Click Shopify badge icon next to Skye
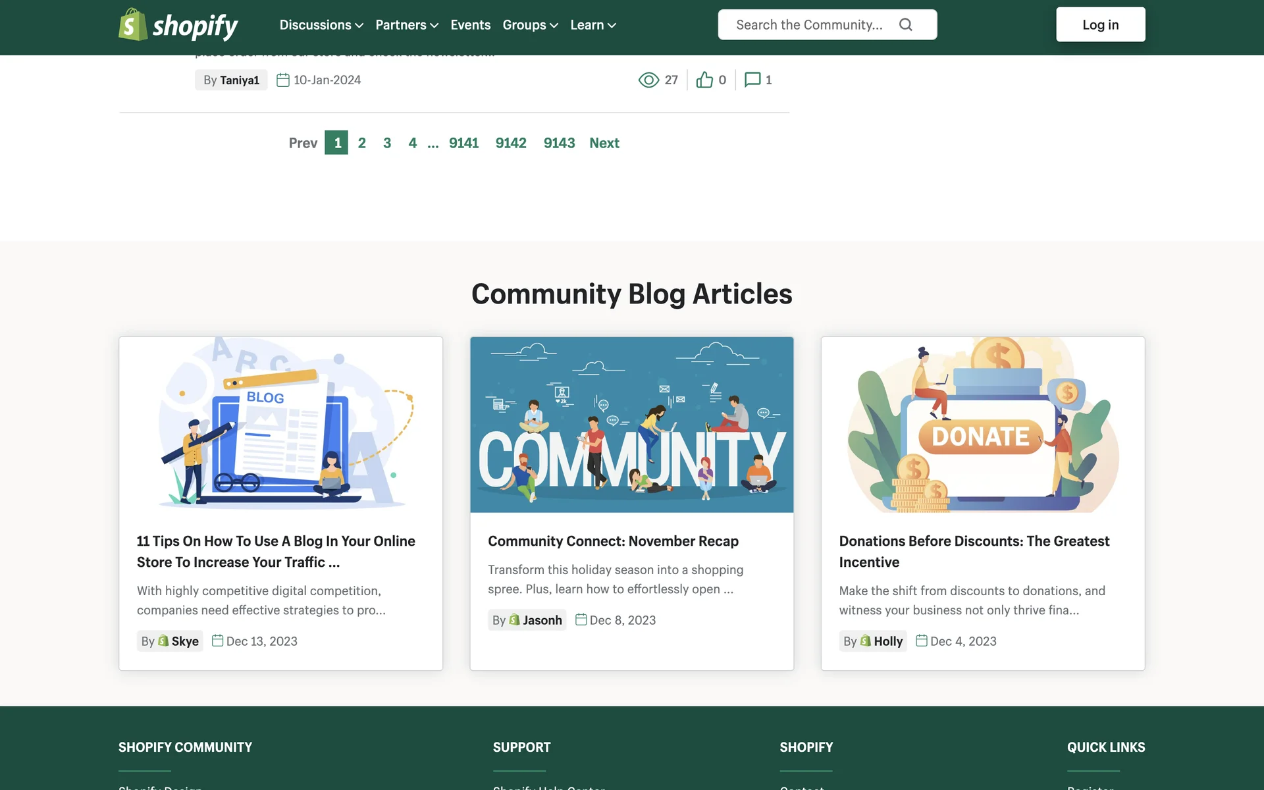This screenshot has width=1264, height=790. 163,641
